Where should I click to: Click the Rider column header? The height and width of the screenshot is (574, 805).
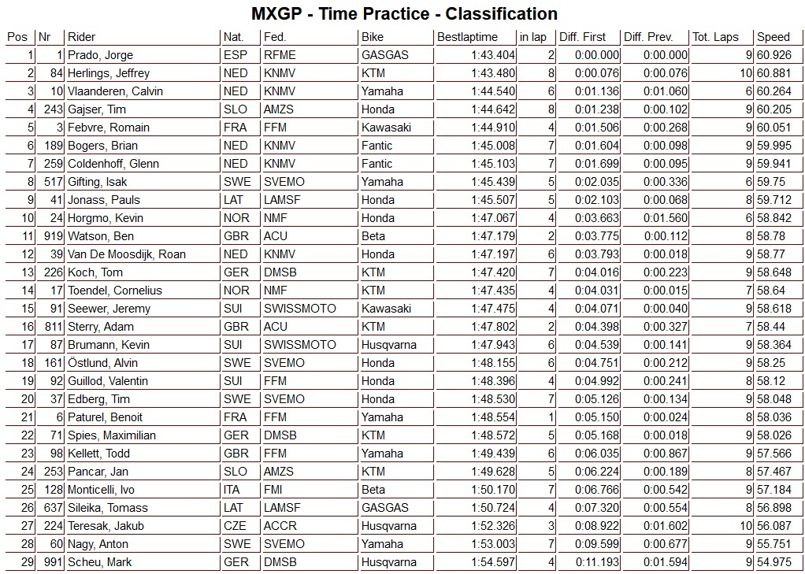(82, 37)
